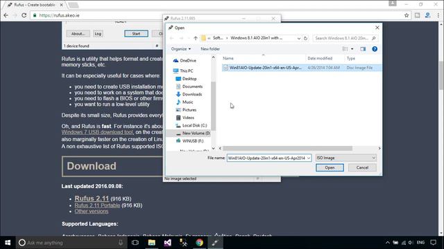Select Win81AIO-Update-20in1 ISO file

[x=302, y=68]
